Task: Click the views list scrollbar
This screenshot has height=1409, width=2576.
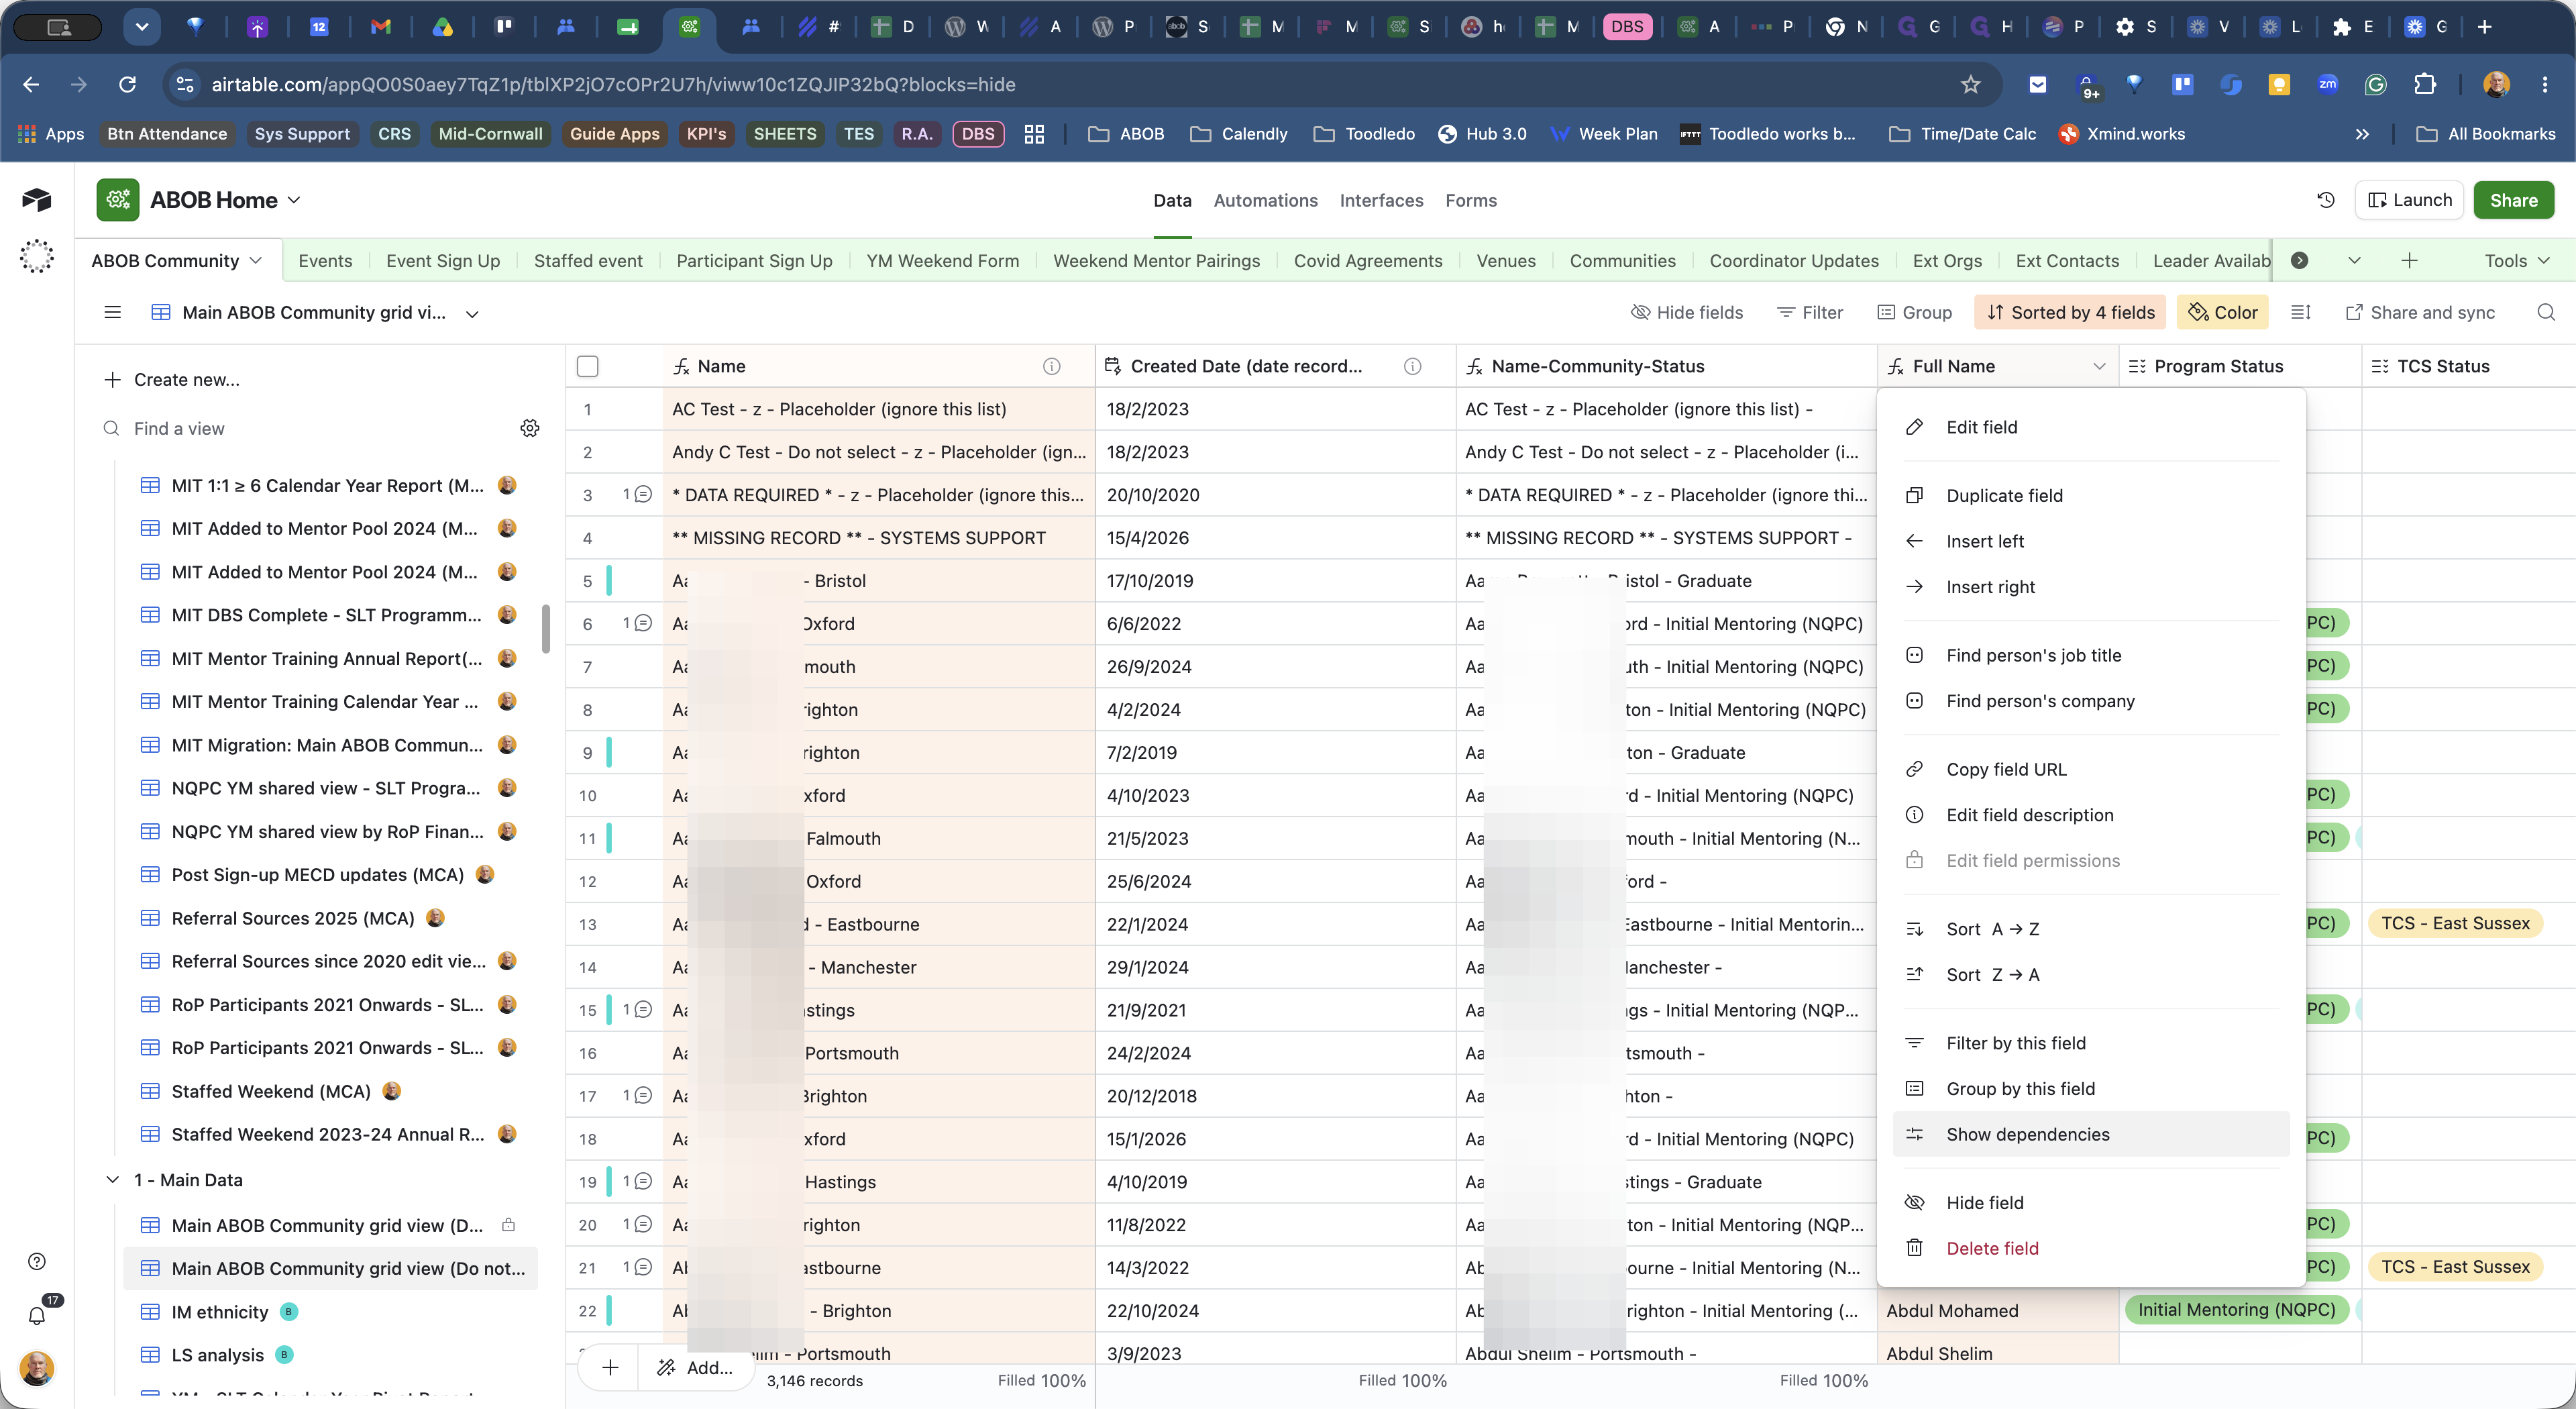Action: [546, 628]
